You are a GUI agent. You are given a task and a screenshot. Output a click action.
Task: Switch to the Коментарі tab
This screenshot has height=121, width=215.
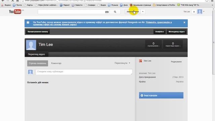(56, 63)
